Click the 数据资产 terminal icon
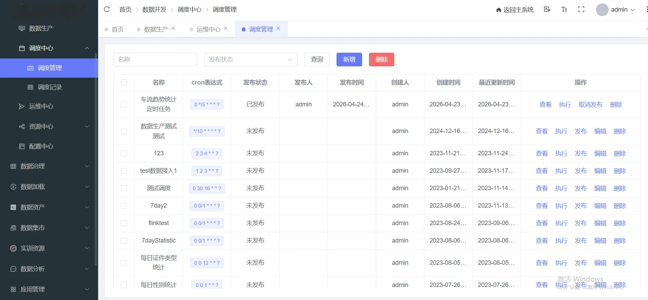This screenshot has height=300, width=648. 13,207
